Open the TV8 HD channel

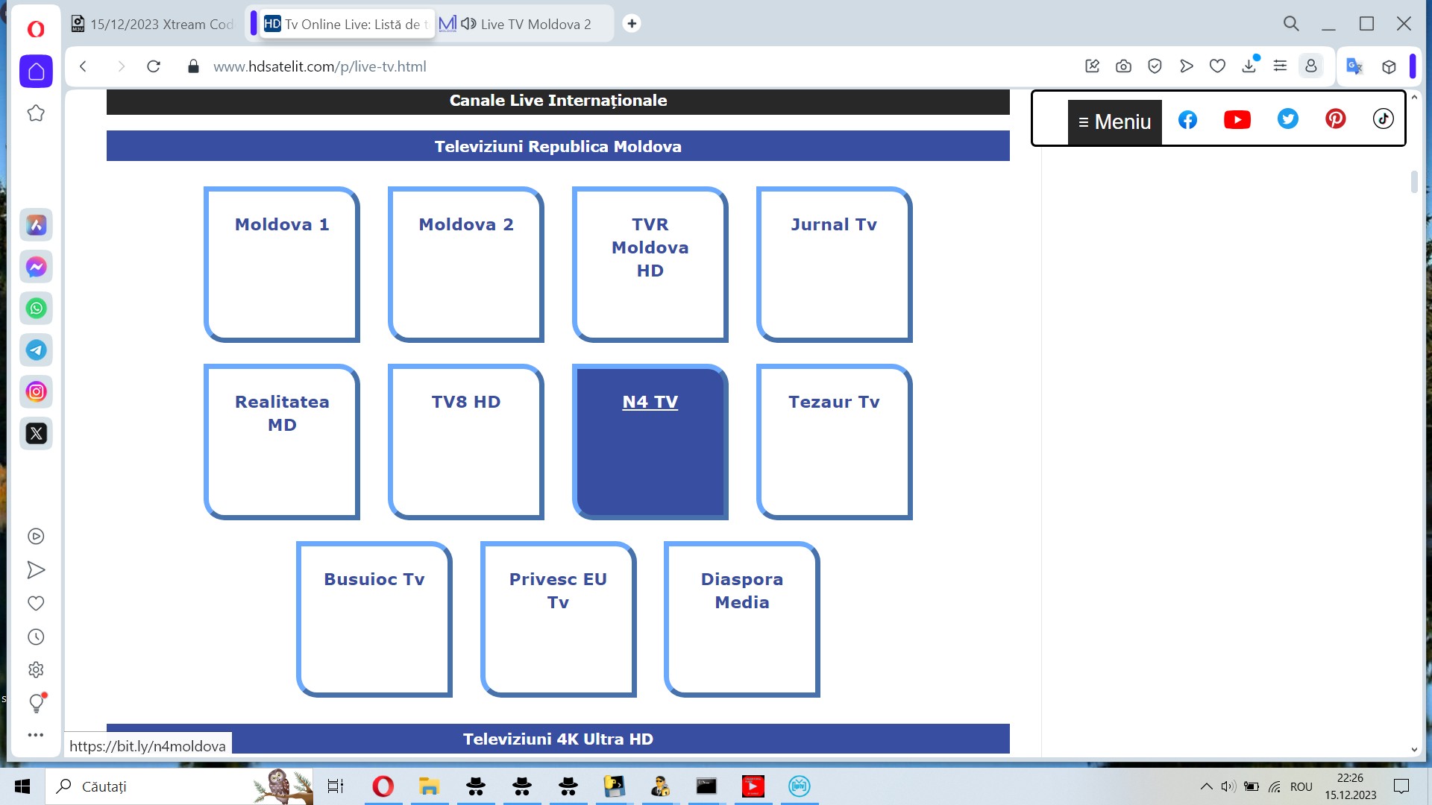coord(466,442)
